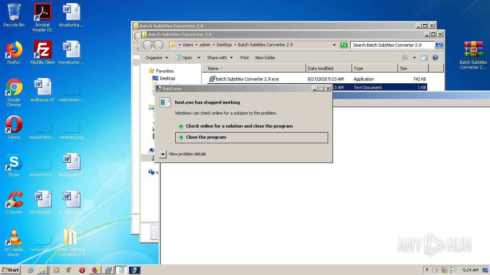Open the Opera desktop shortcut
Viewport: 490px width, 275px height.
pos(14,128)
